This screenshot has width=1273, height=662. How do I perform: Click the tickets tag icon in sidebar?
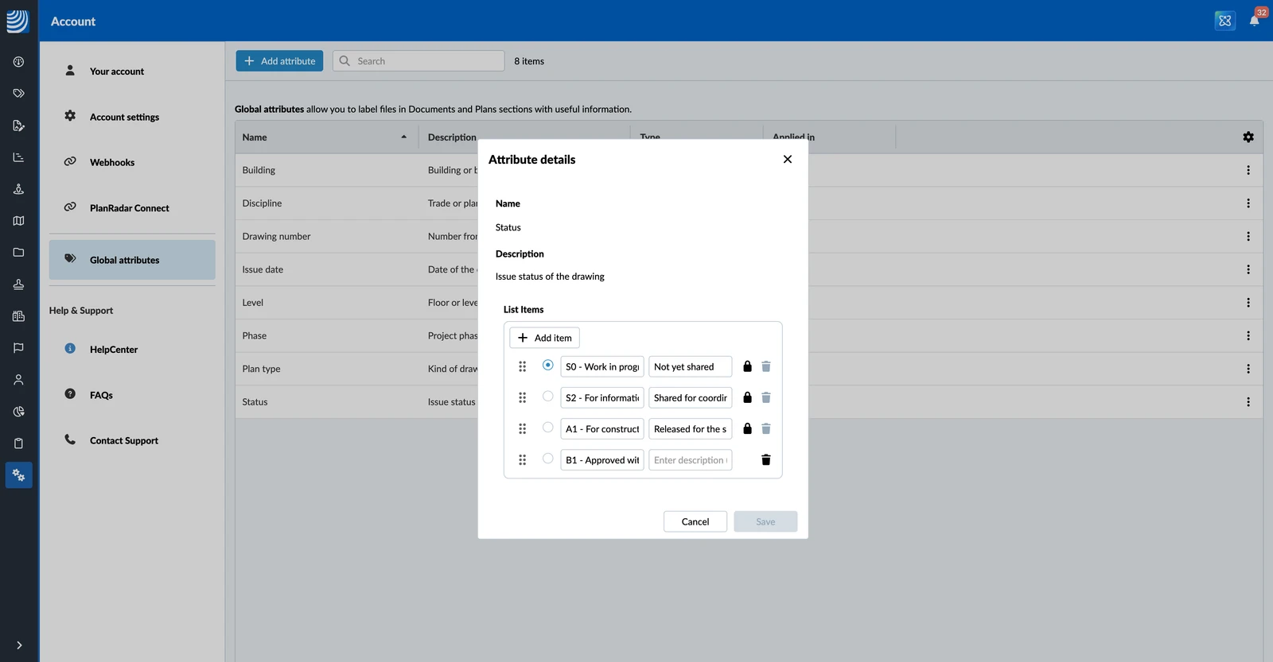coord(18,93)
